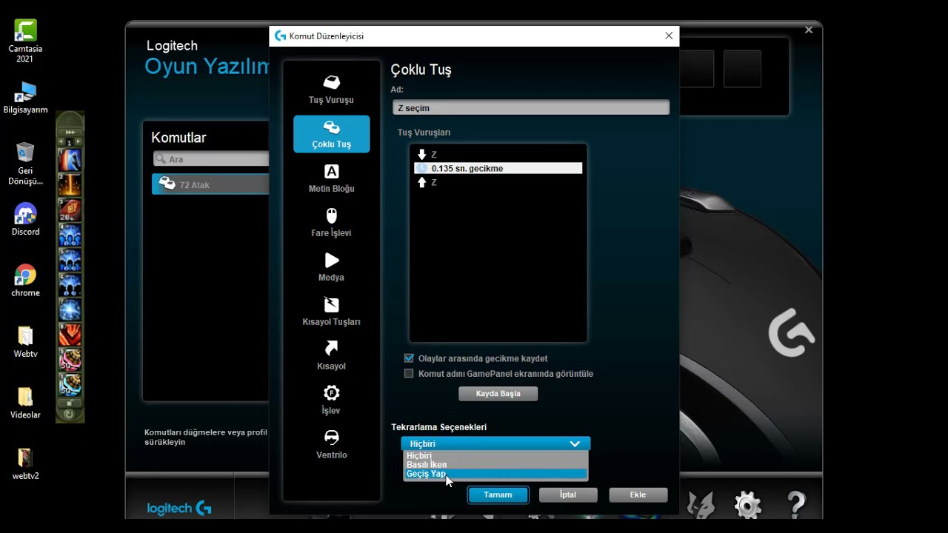Go to previous skill bar page arrow
Viewport: 948px width, 533px height.
click(x=61, y=141)
